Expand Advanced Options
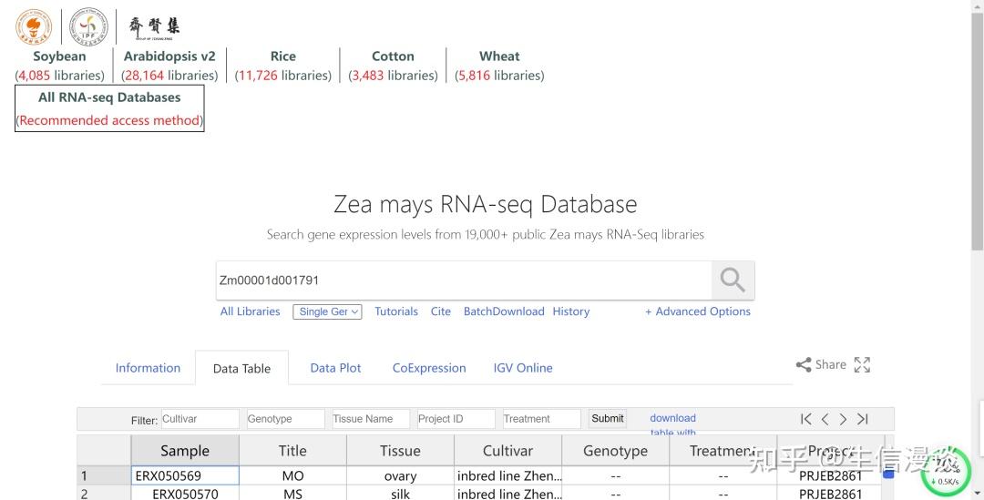The width and height of the screenshot is (984, 500). pyautogui.click(x=698, y=311)
